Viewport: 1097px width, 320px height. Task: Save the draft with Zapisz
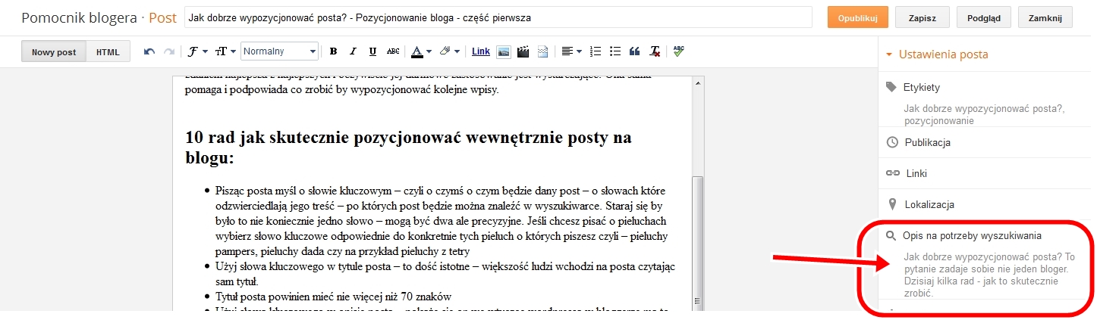923,17
